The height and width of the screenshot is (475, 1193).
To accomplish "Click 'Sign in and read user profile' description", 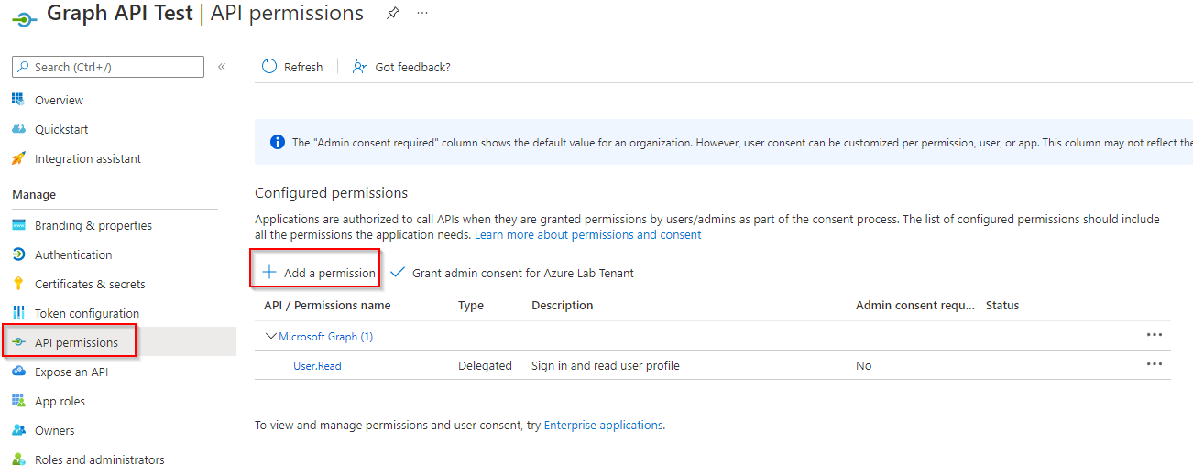I will [606, 366].
